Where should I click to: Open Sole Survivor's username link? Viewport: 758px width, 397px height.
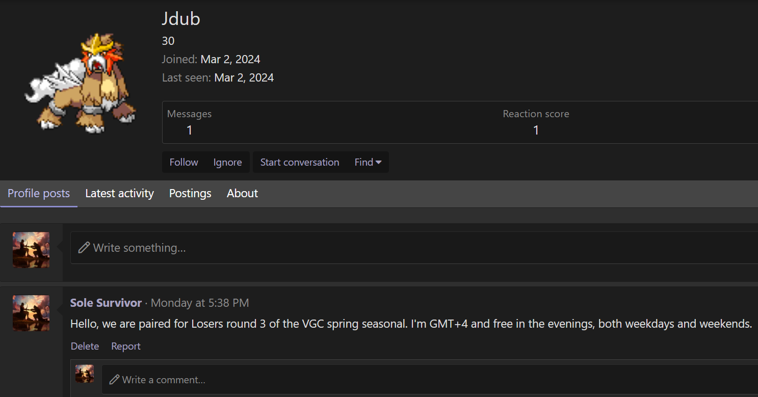(x=106, y=303)
